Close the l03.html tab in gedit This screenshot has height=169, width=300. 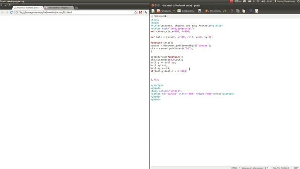coord(165,16)
